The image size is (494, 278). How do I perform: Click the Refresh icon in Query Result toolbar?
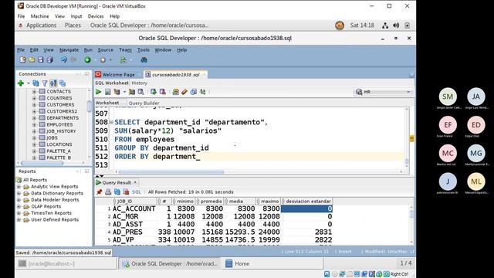tap(117, 192)
